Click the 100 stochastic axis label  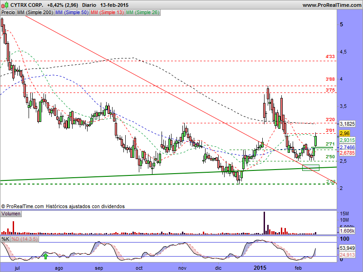[345, 239]
